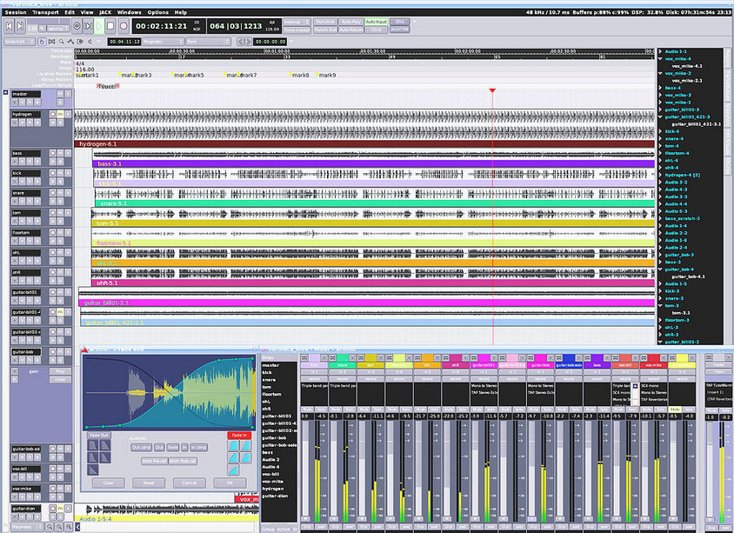Screen dimensions: 734x533
Task: Click OK in the crossfade editor
Action: click(230, 483)
